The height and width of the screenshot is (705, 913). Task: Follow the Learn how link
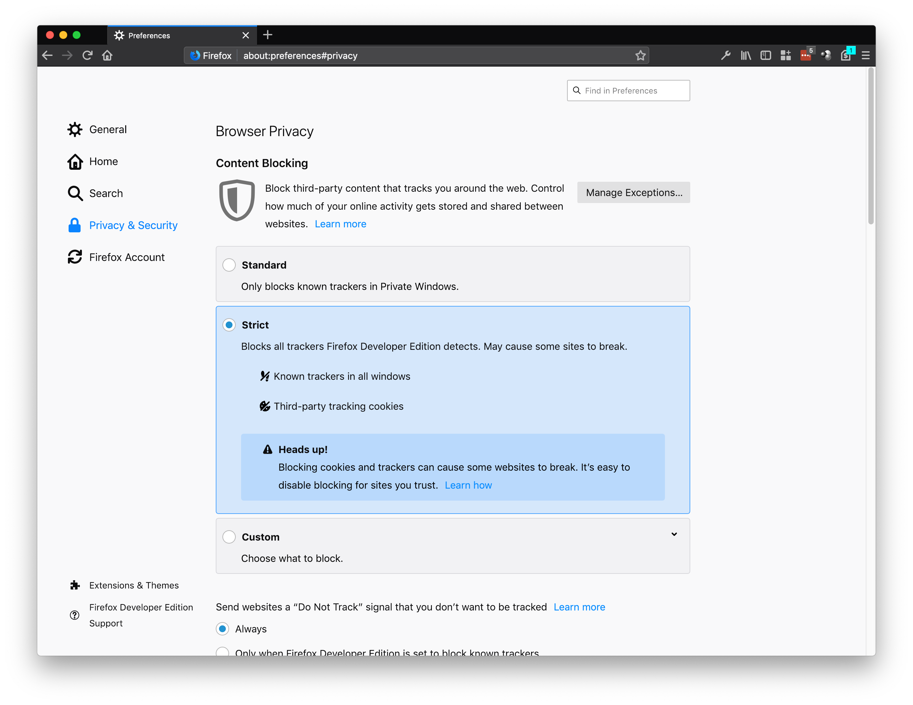pos(468,485)
